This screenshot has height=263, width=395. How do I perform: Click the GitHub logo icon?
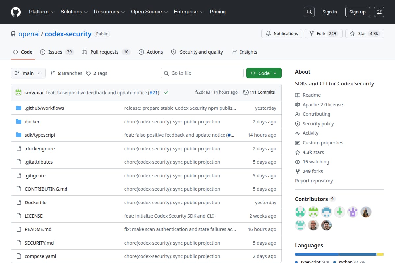[15, 12]
